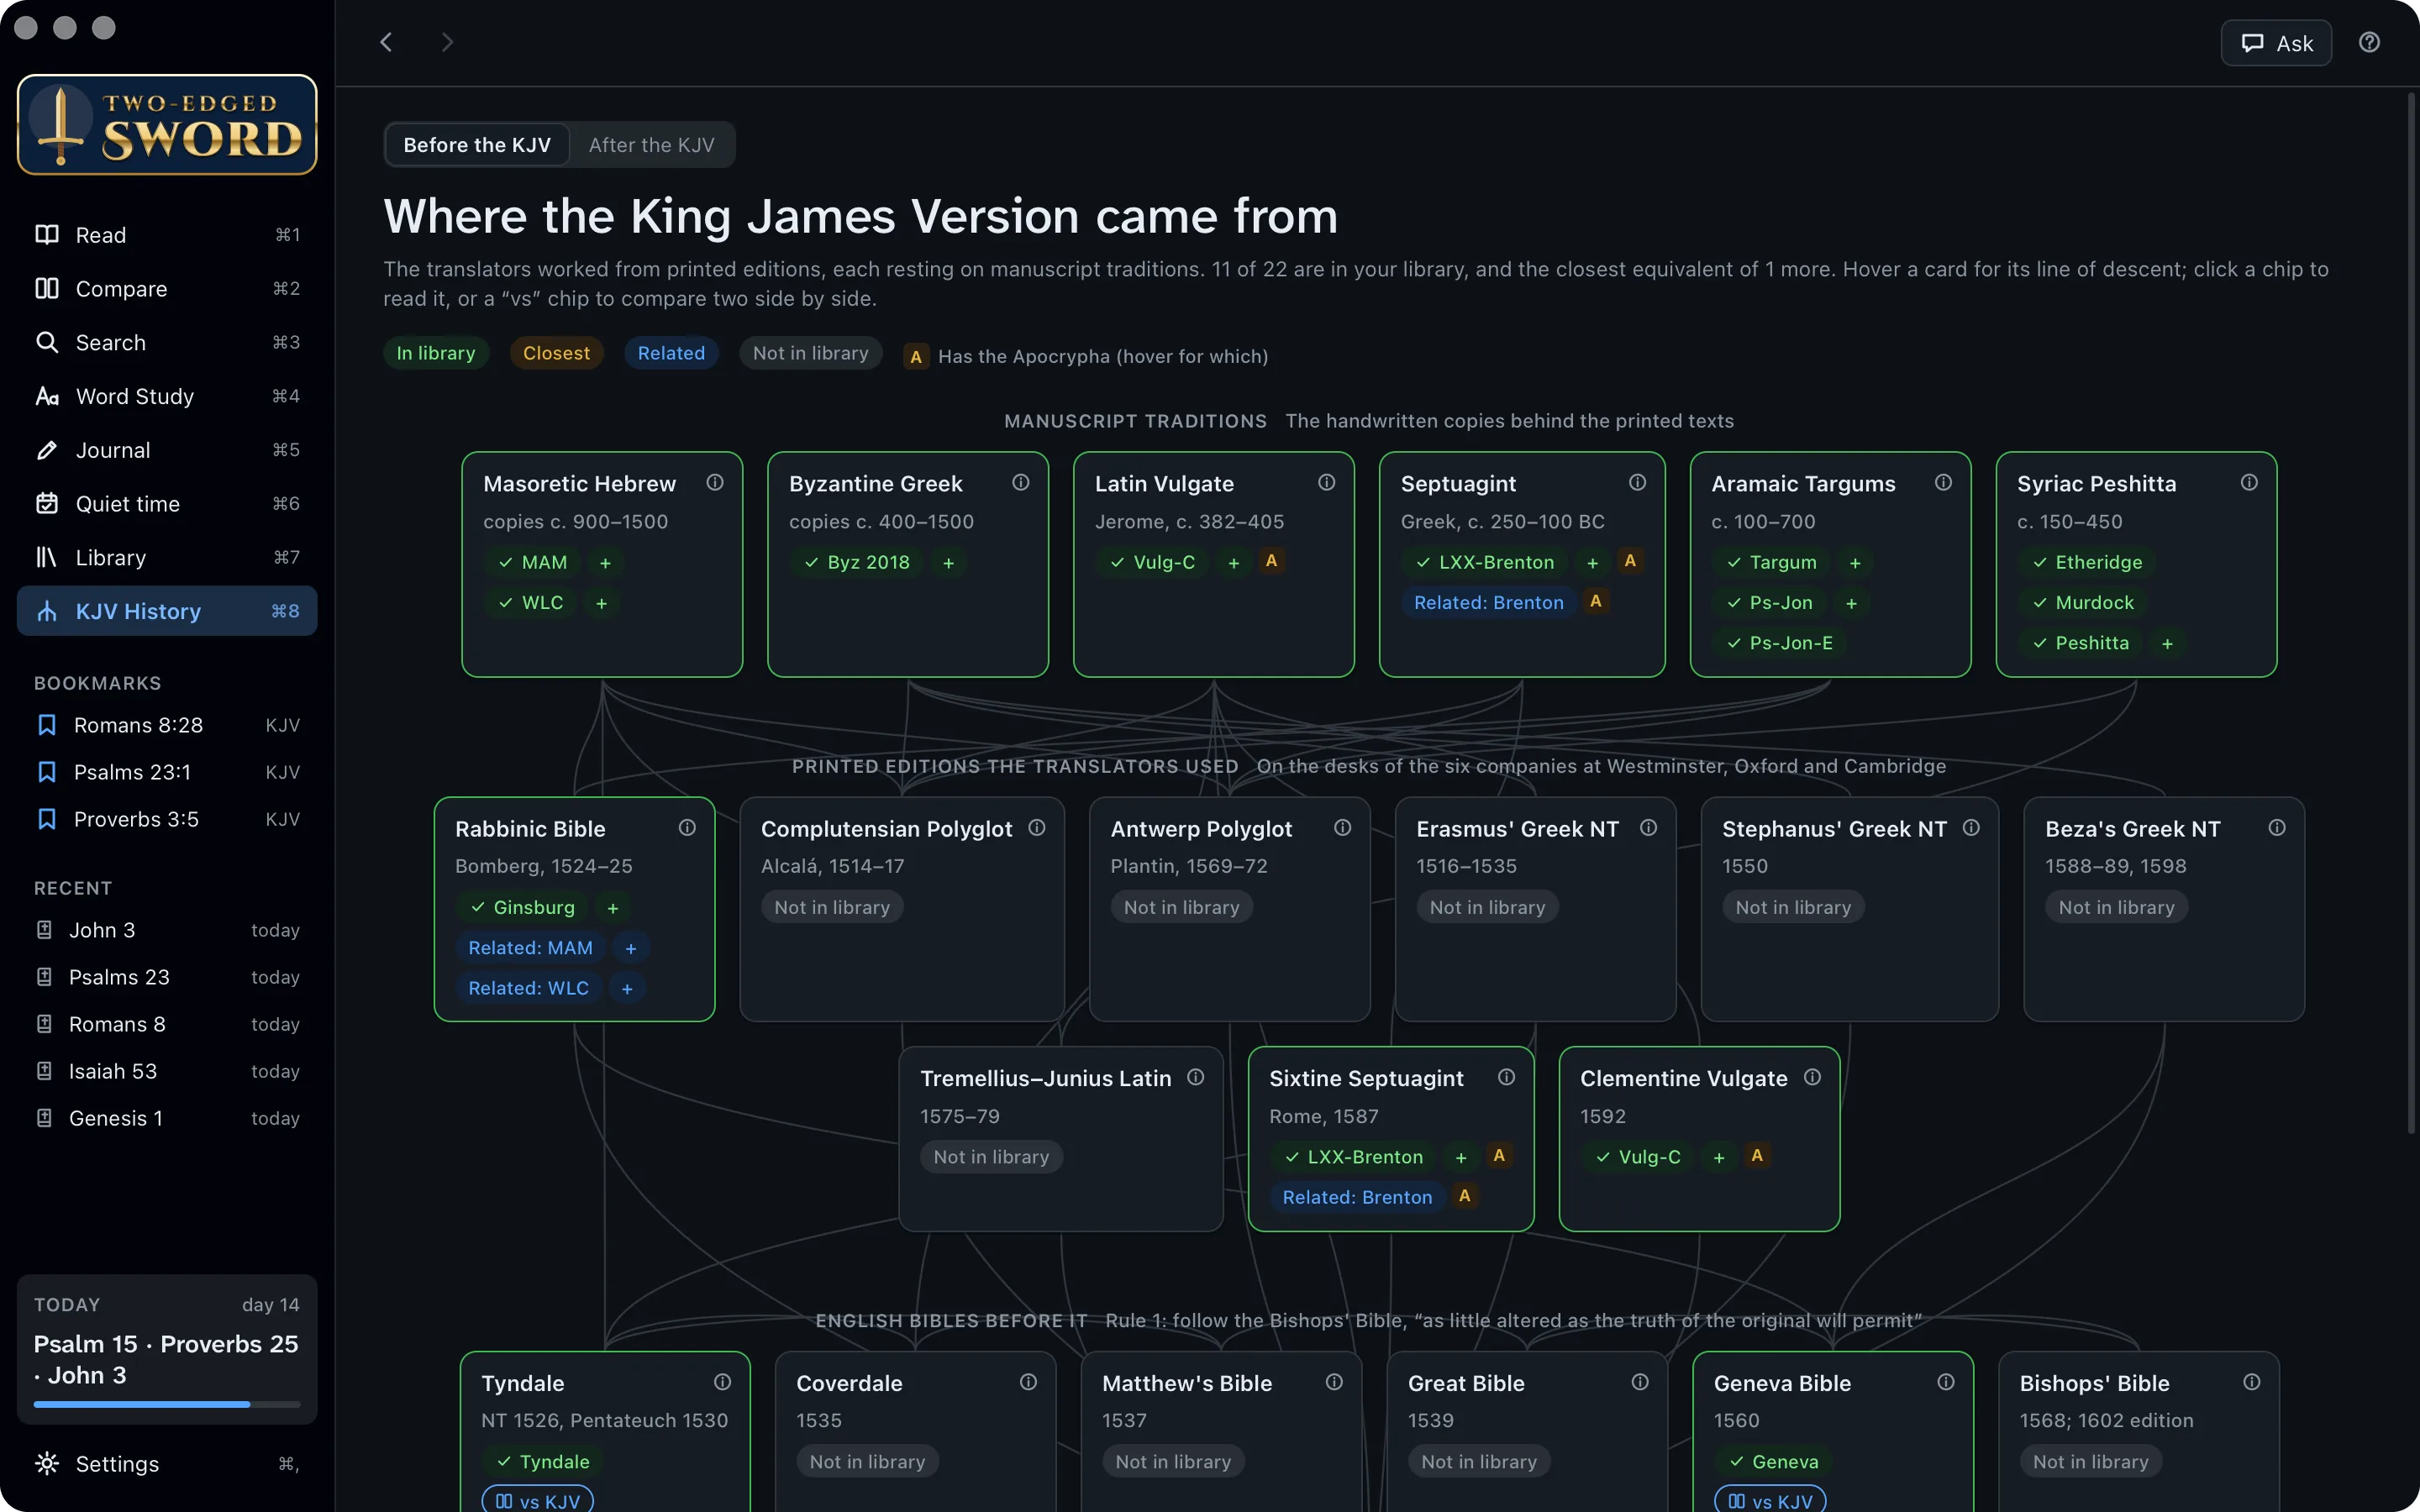Click the In library legend chip
This screenshot has height=1512, width=2420.
click(436, 353)
